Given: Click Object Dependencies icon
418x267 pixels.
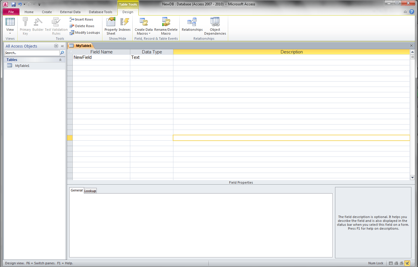Looking at the screenshot, I should 215,22.
